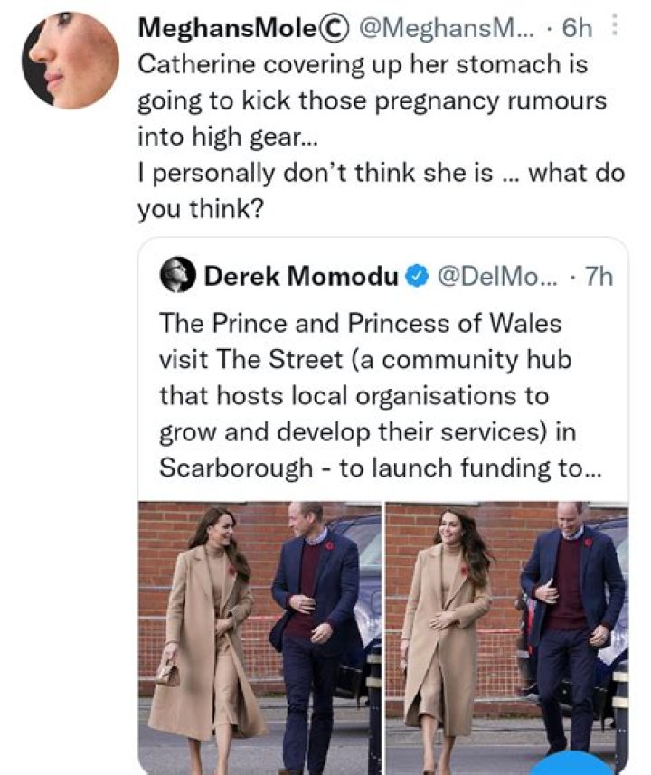651x775 pixels.
Task: Click 'The Prince and Princess of Wales' line
Action: (x=360, y=323)
